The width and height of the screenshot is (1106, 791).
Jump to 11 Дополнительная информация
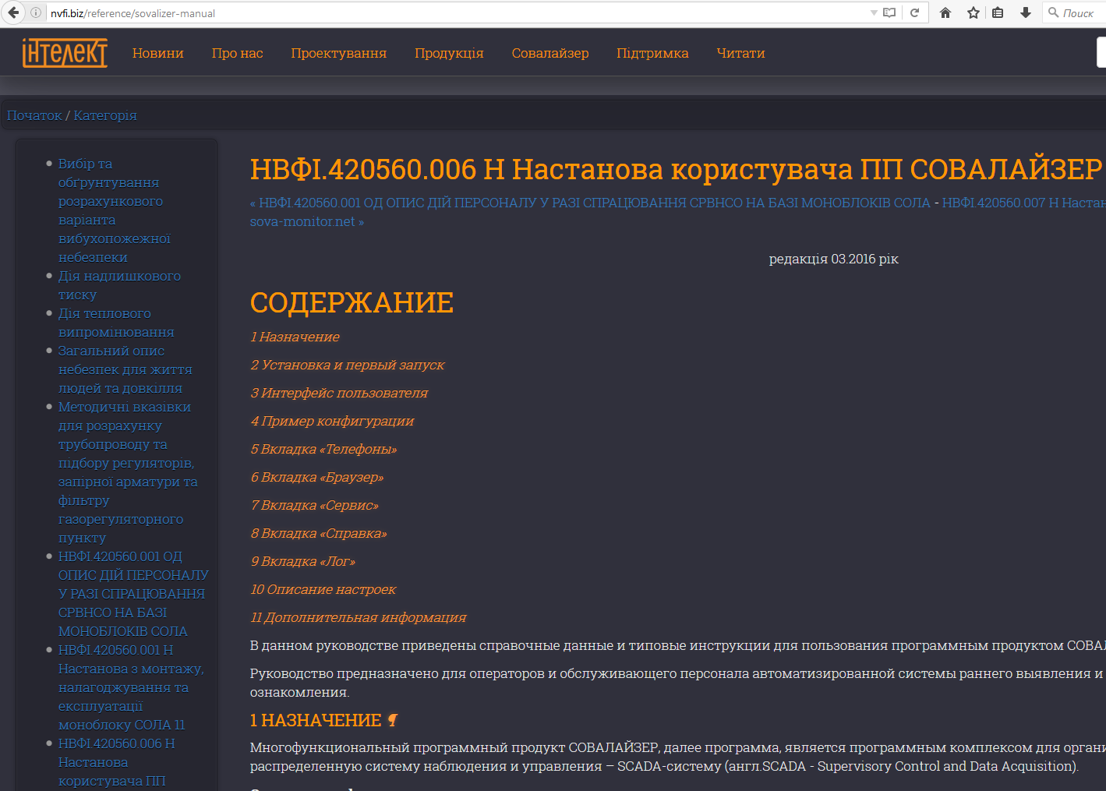359,617
